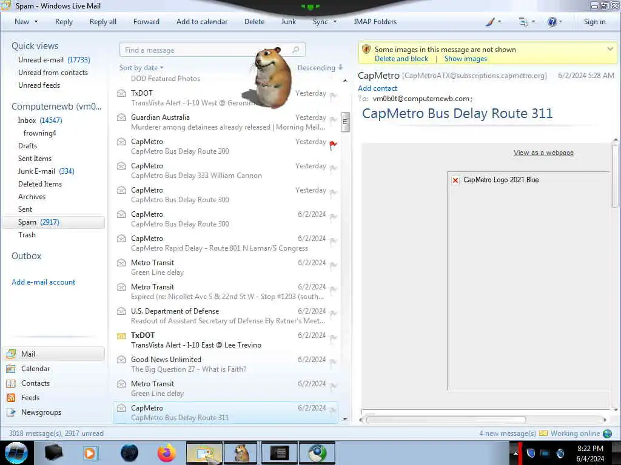This screenshot has width=621, height=465.
Task: Flag the CapMetro 333 William Cannon message
Action: click(333, 169)
